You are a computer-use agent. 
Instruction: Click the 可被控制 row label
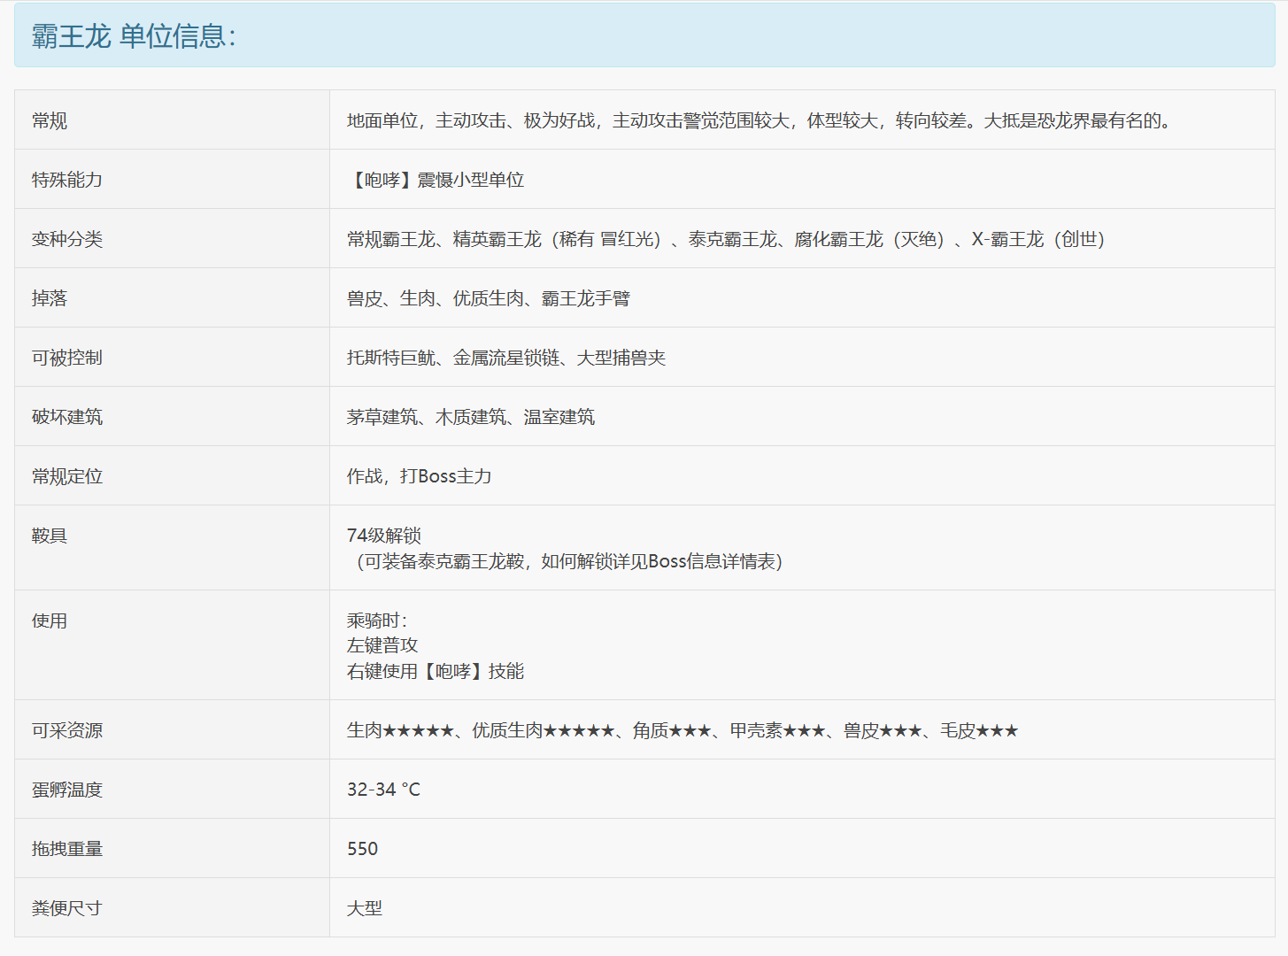pyautogui.click(x=67, y=358)
